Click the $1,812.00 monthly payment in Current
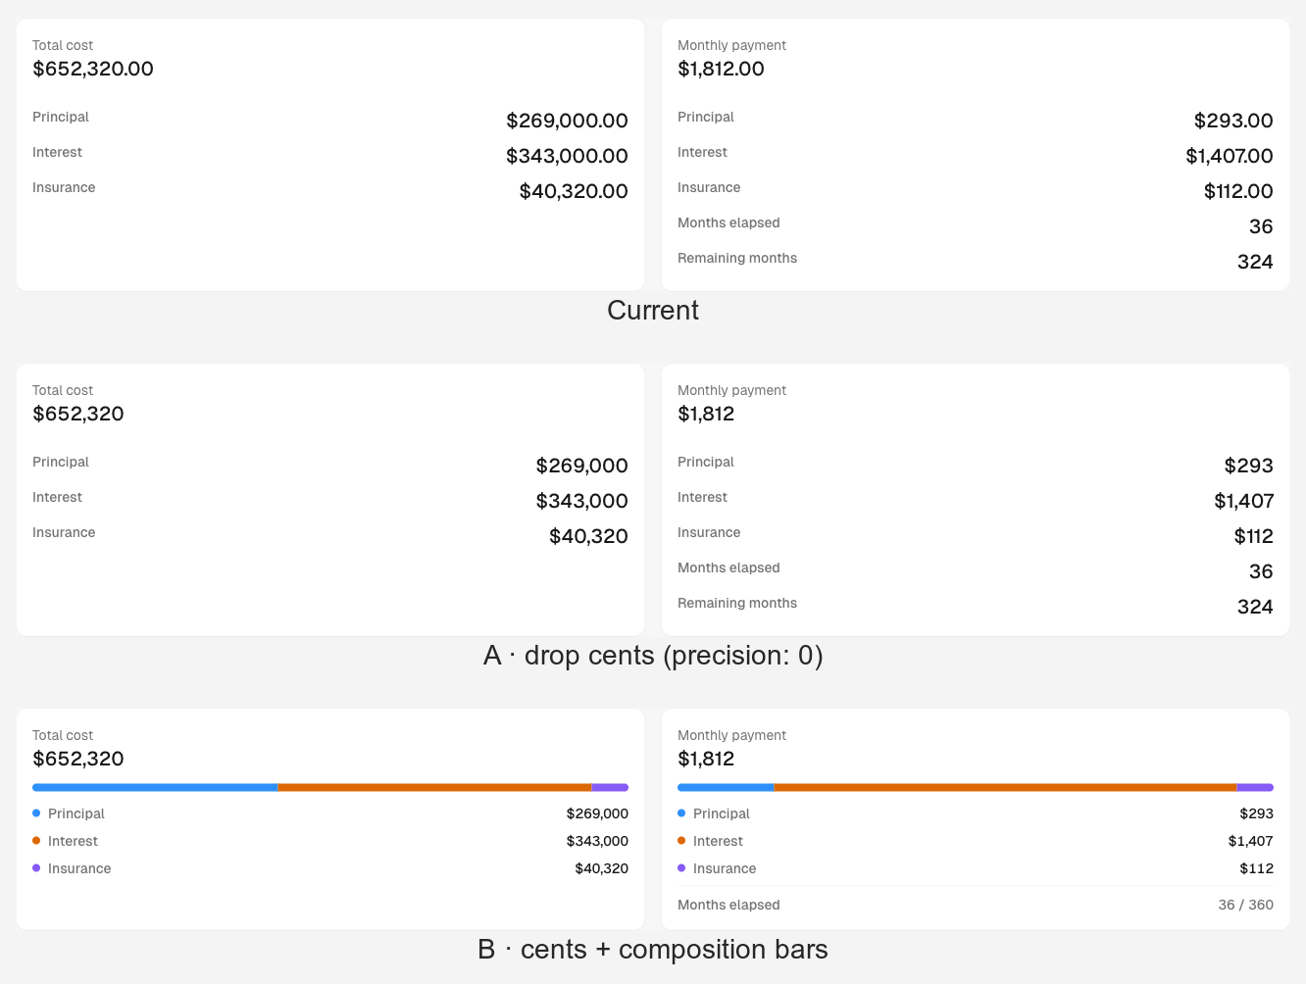The height and width of the screenshot is (984, 1306). (x=721, y=69)
